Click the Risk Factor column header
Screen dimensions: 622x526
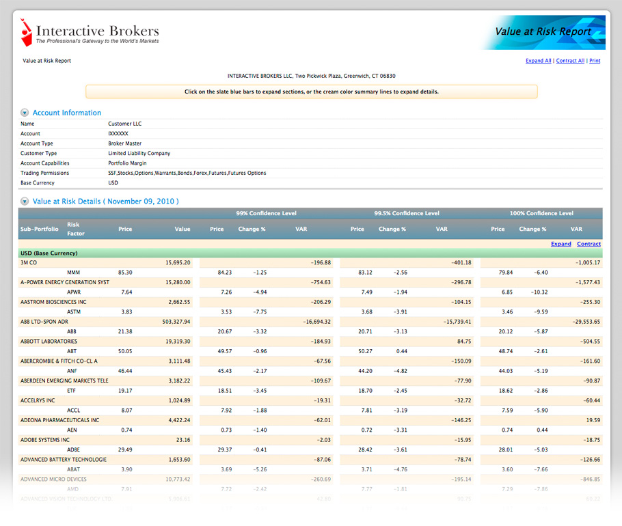tap(74, 229)
